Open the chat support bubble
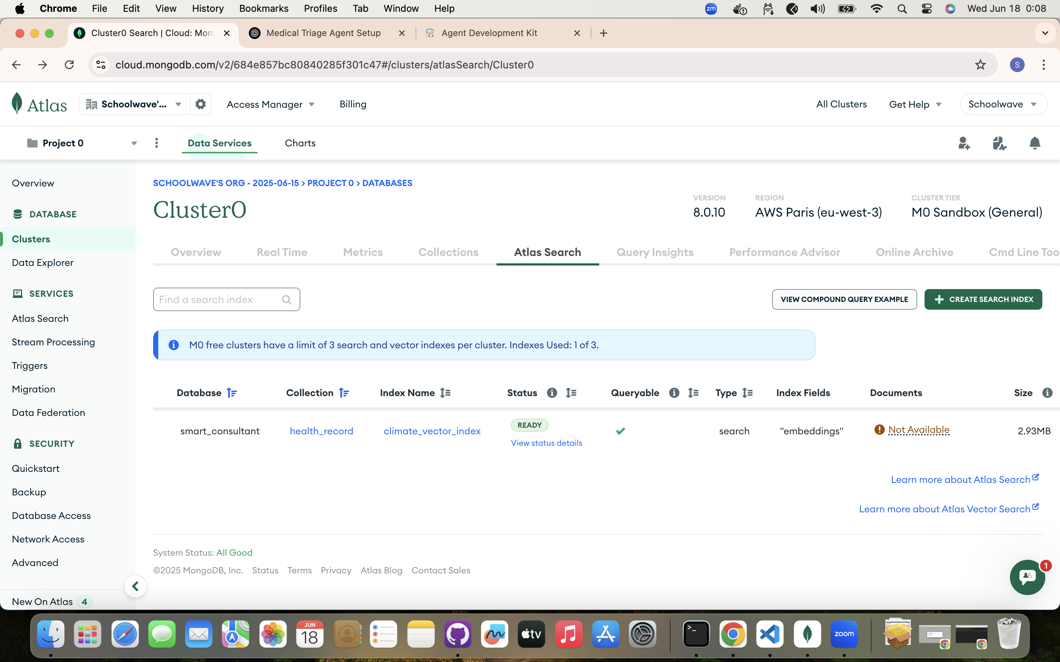Viewport: 1060px width, 662px height. 1027,577
